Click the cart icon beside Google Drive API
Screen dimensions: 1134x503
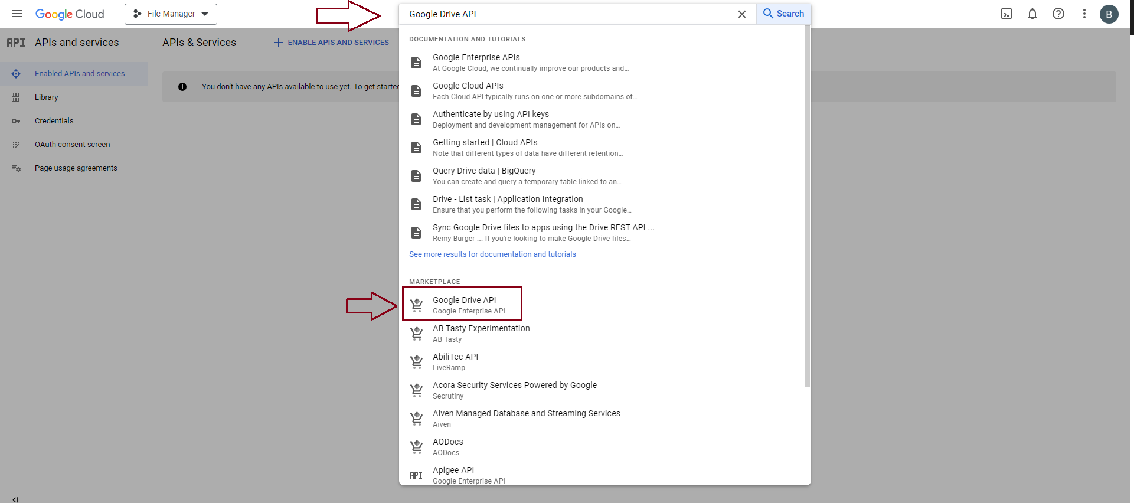click(416, 305)
